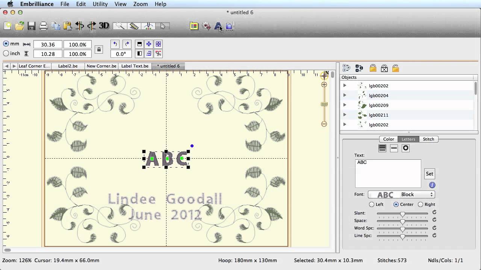Switch to the New Corner.be document tab
The image size is (481, 270).
click(101, 66)
